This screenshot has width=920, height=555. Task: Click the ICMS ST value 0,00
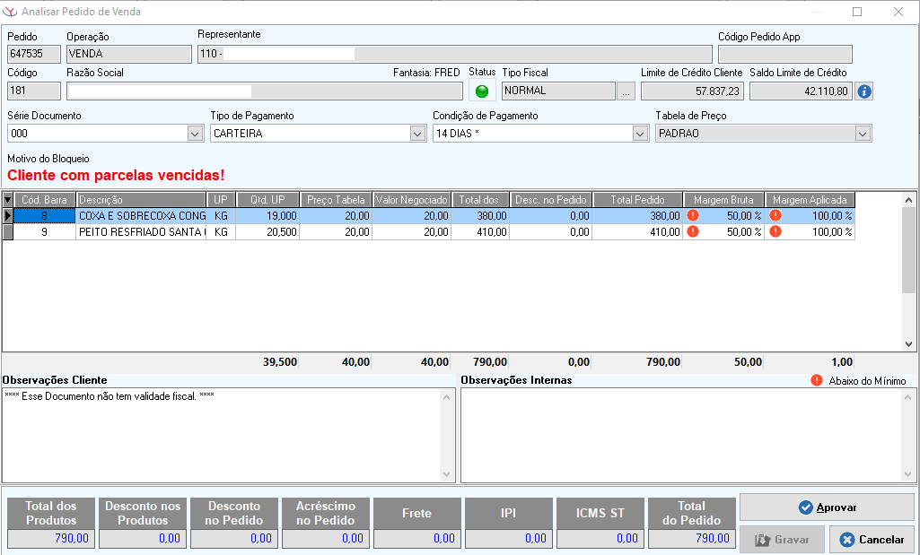click(600, 539)
